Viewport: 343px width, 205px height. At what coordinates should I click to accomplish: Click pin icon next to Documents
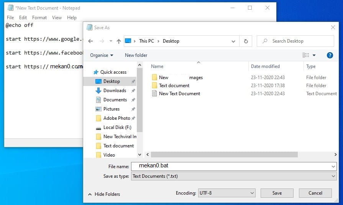point(133,100)
